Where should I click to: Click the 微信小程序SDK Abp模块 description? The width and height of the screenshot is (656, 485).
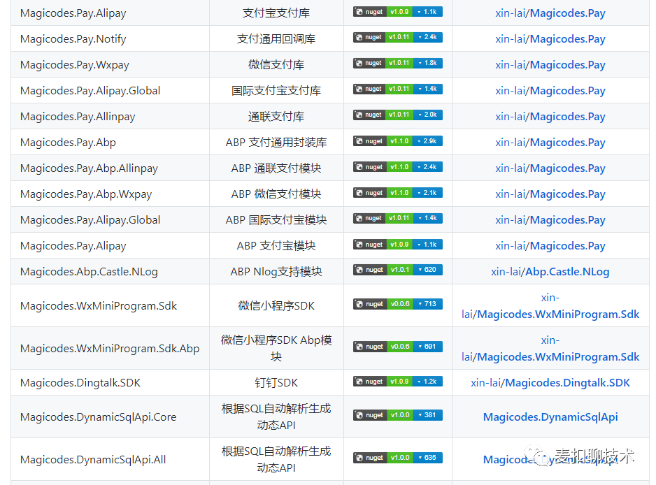(276, 349)
